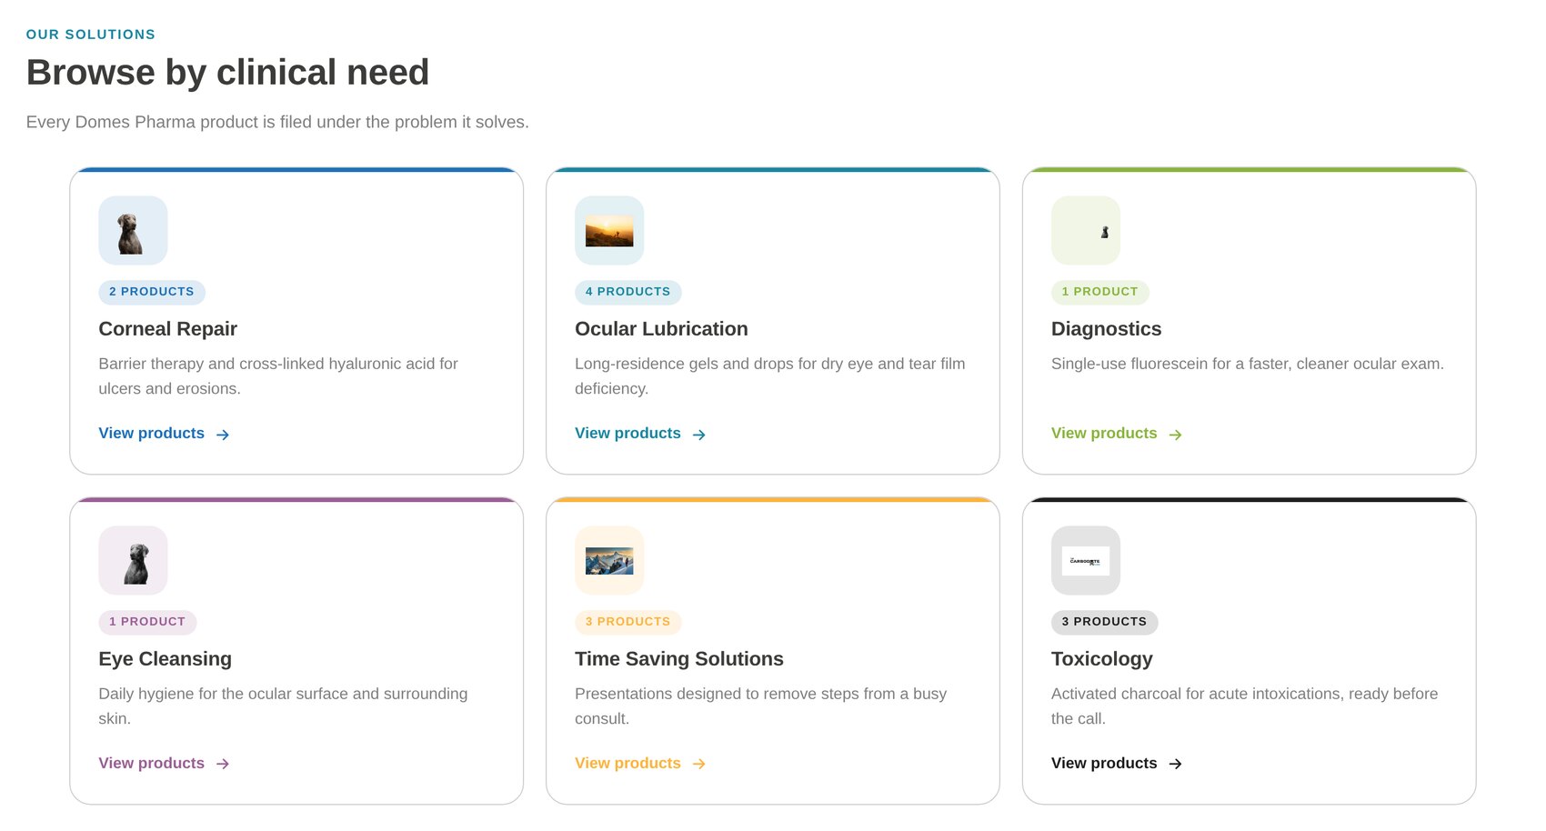This screenshot has width=1546, height=831.
Task: Select the Ocular Lubrication heading
Action: coord(662,329)
